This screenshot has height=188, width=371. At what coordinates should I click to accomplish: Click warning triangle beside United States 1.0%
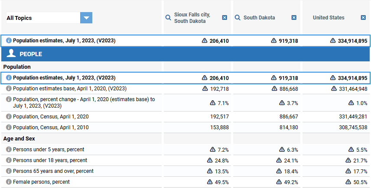click(351, 103)
